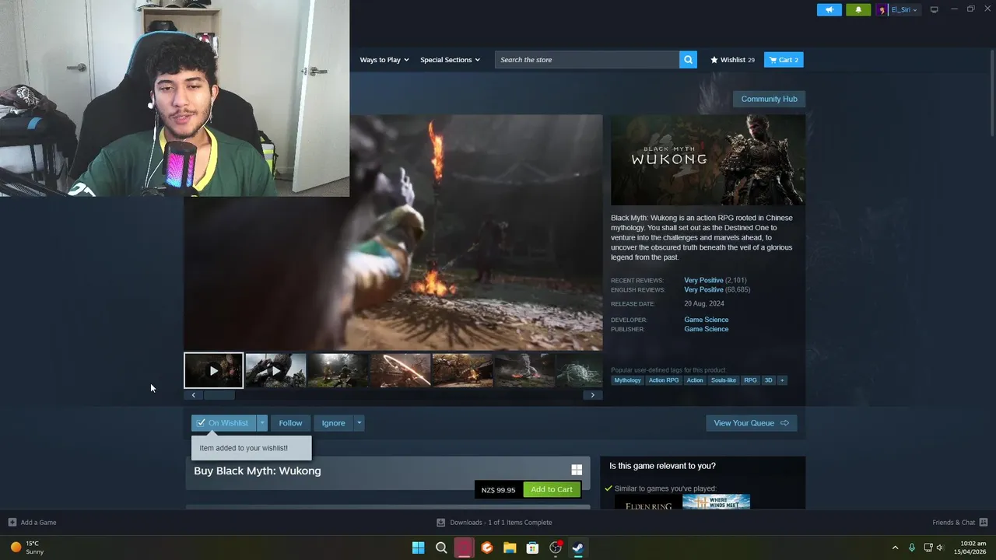Select the fifth media thumbnail
This screenshot has height=560, width=996.
point(462,370)
